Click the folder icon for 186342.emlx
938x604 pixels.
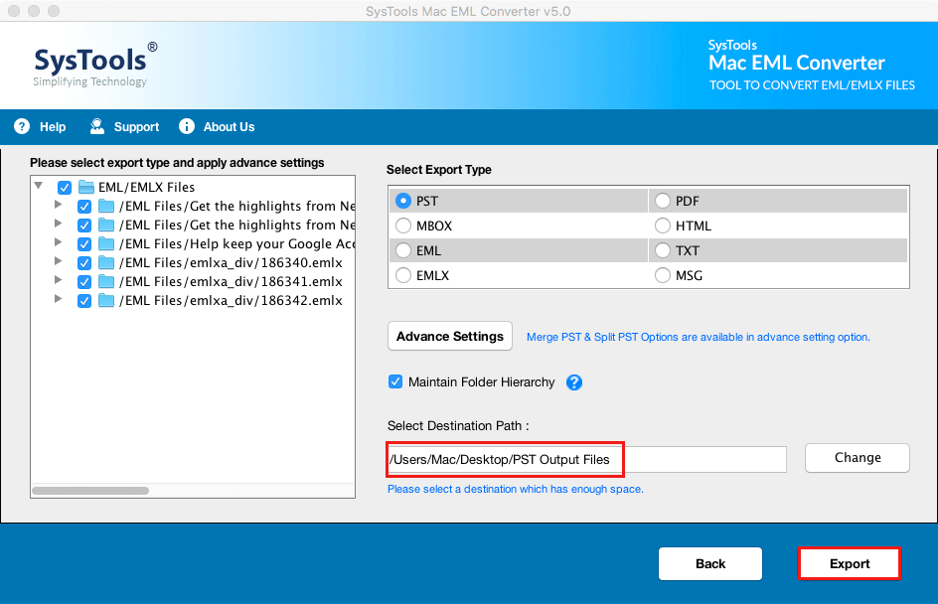106,300
